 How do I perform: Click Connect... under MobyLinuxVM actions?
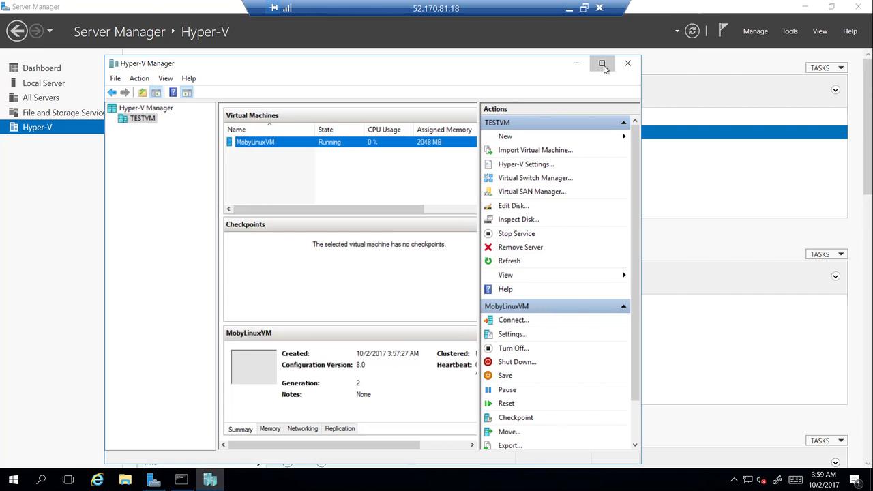[x=513, y=320]
